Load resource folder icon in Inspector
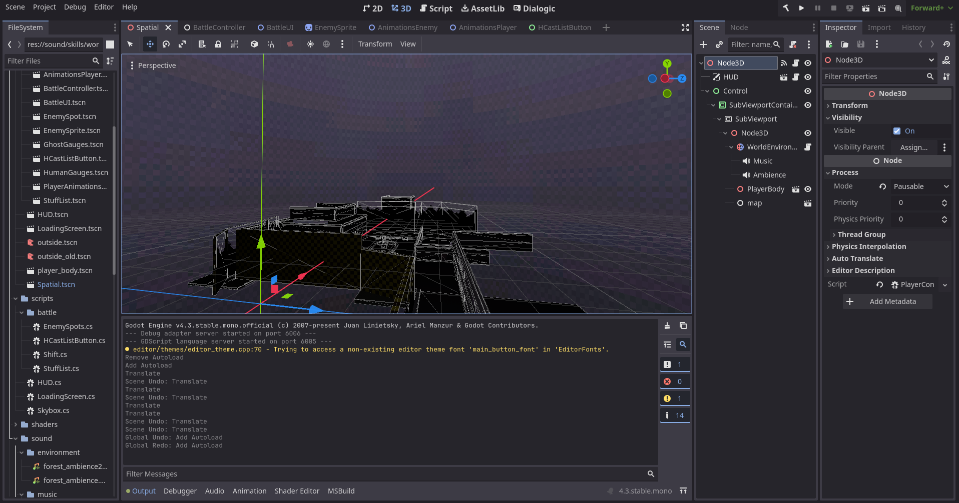The width and height of the screenshot is (959, 503). click(x=845, y=44)
